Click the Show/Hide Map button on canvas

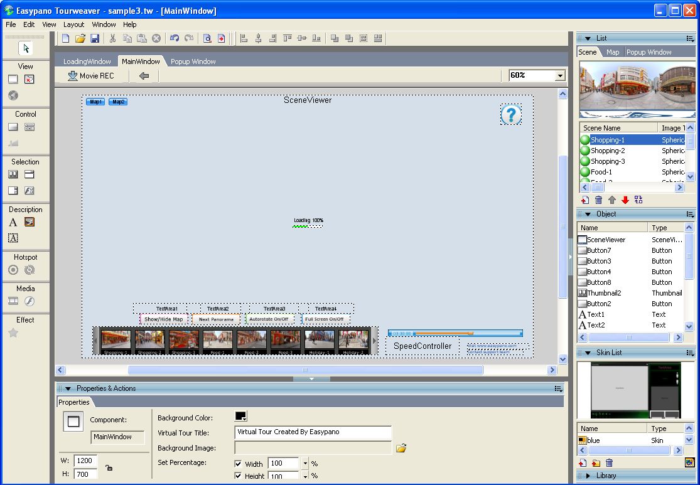tap(163, 319)
